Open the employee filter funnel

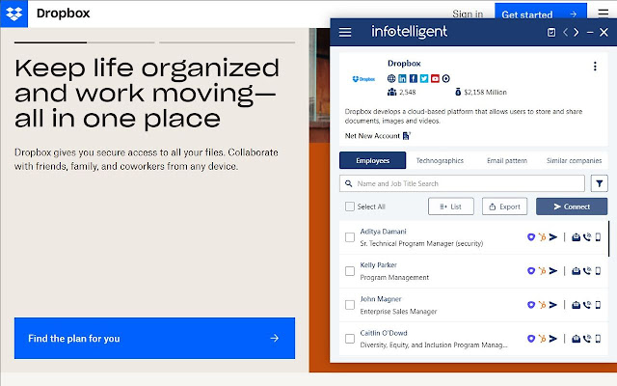600,183
